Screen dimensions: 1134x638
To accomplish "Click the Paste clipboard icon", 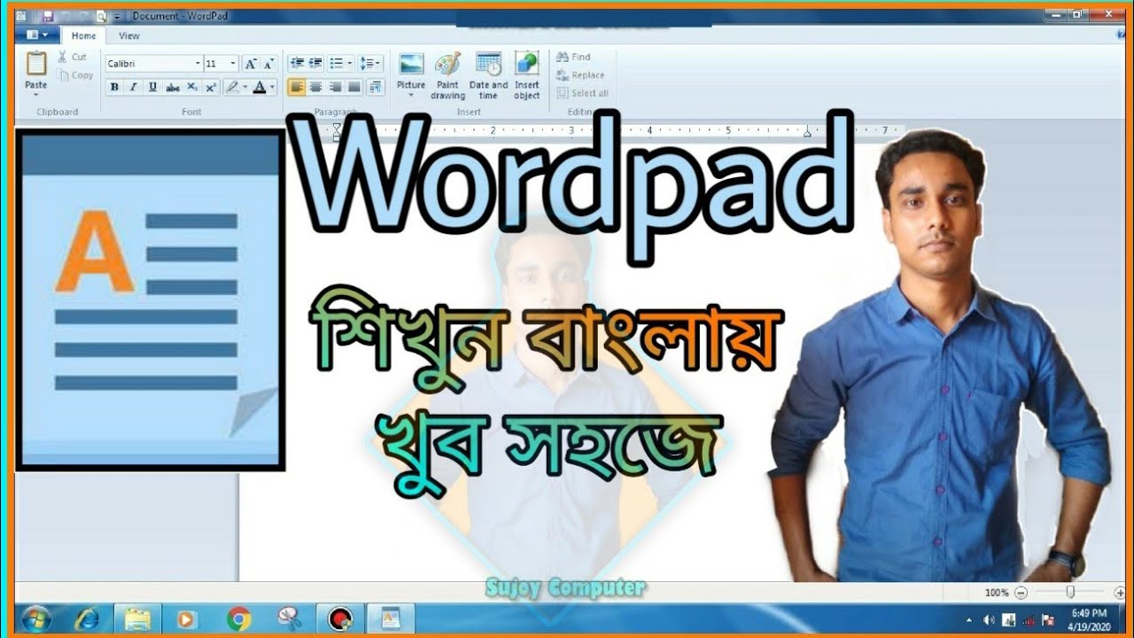I will 36,64.
